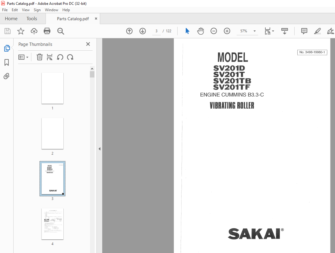Close the Parts Catalog.pdf tab
The width and height of the screenshot is (335, 253).
[x=96, y=19]
